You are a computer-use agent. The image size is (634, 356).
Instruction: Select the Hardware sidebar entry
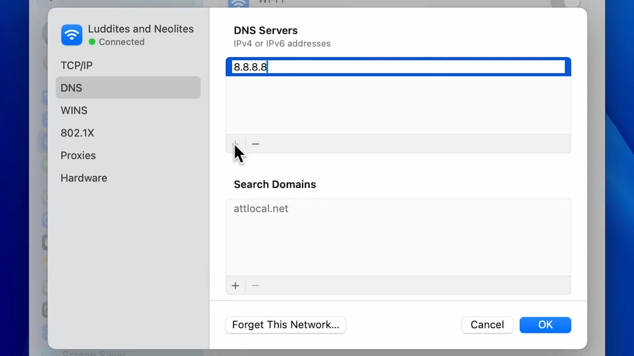coord(84,178)
